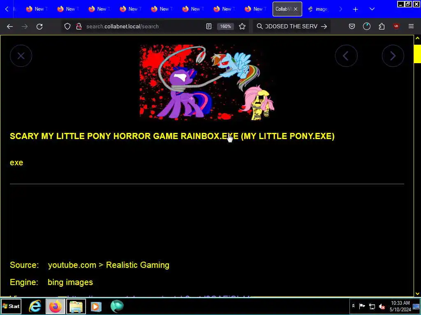
Task: Open the tracking protection shield icon
Action: 67,26
